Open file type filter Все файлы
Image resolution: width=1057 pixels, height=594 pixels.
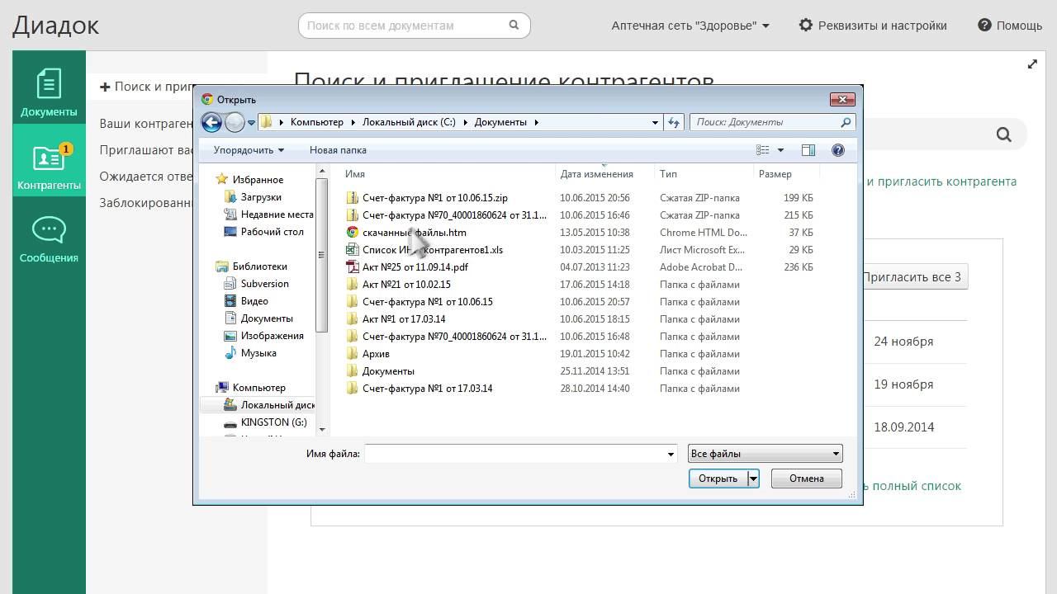[765, 454]
